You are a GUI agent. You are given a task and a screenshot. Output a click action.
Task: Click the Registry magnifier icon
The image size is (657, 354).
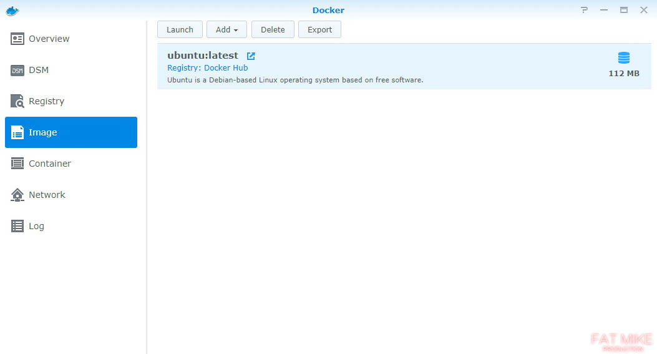click(x=17, y=101)
